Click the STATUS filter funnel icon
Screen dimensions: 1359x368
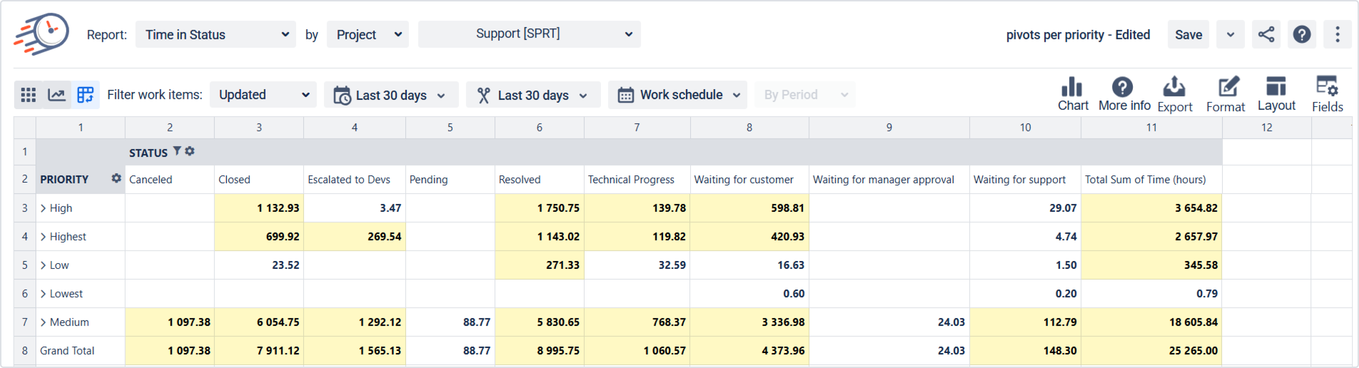coord(177,151)
